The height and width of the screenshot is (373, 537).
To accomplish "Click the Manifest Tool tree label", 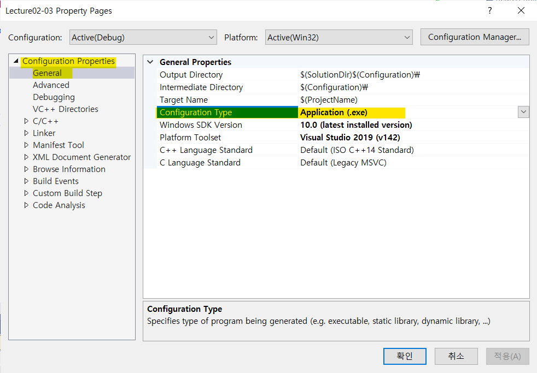I will coord(58,145).
